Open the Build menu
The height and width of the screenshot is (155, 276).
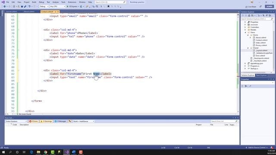pos(34,2)
